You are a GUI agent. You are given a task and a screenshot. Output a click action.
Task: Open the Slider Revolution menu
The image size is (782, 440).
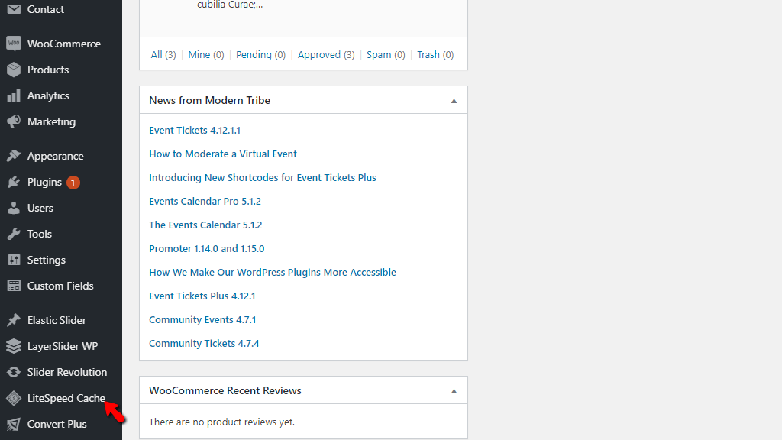click(x=67, y=372)
